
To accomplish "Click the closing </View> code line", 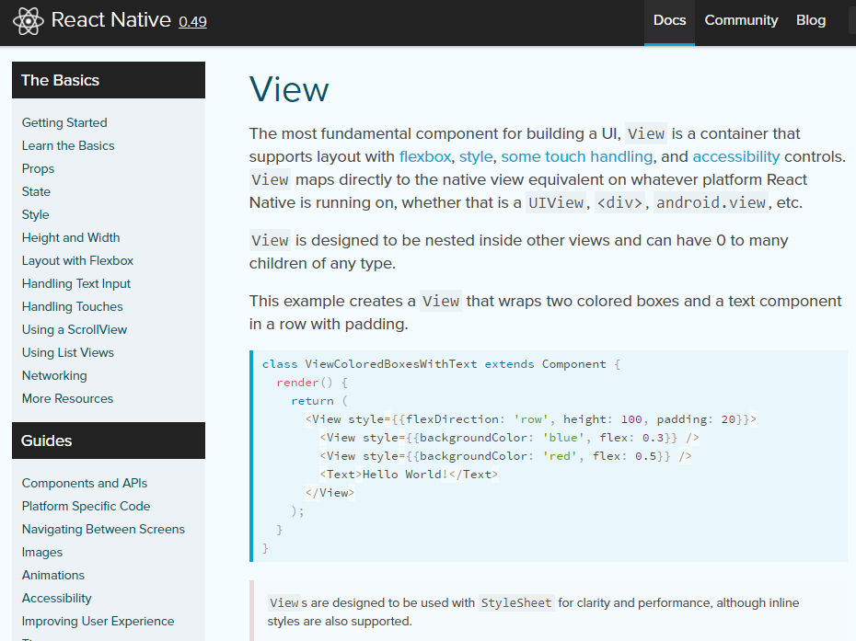I will (330, 493).
